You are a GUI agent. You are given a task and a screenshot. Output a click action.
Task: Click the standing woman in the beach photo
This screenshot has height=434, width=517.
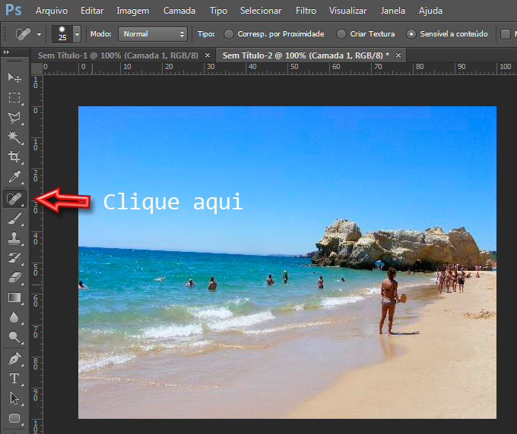point(390,301)
